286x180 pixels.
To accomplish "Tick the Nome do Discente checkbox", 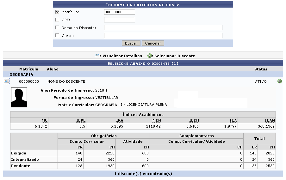I will pos(57,27).
